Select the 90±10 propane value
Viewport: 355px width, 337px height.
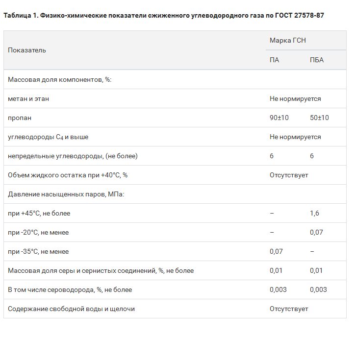pos(279,118)
